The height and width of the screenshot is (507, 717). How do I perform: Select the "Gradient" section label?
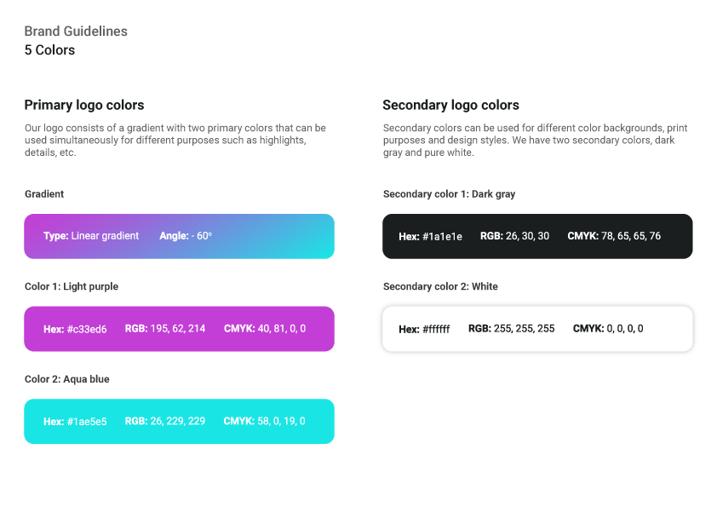(x=44, y=194)
